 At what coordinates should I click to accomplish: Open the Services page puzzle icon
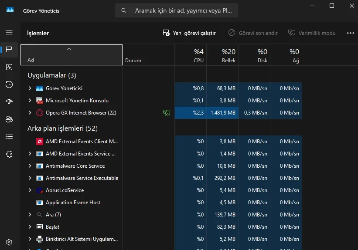(x=9, y=154)
